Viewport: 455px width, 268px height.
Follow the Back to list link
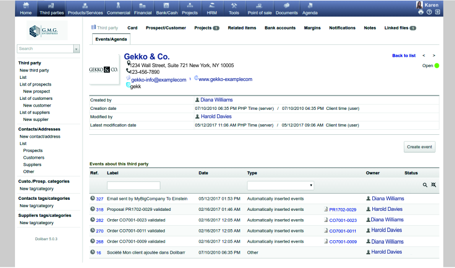point(403,55)
